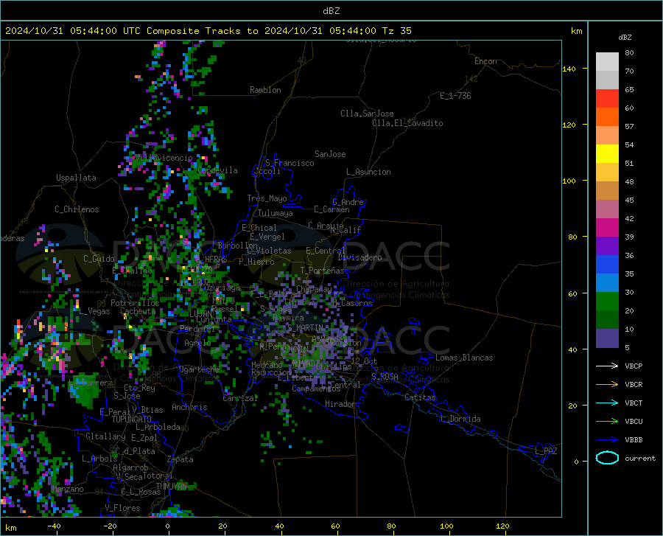
Task: Select the gold 48-51 dBZ swatch
Action: (x=607, y=173)
